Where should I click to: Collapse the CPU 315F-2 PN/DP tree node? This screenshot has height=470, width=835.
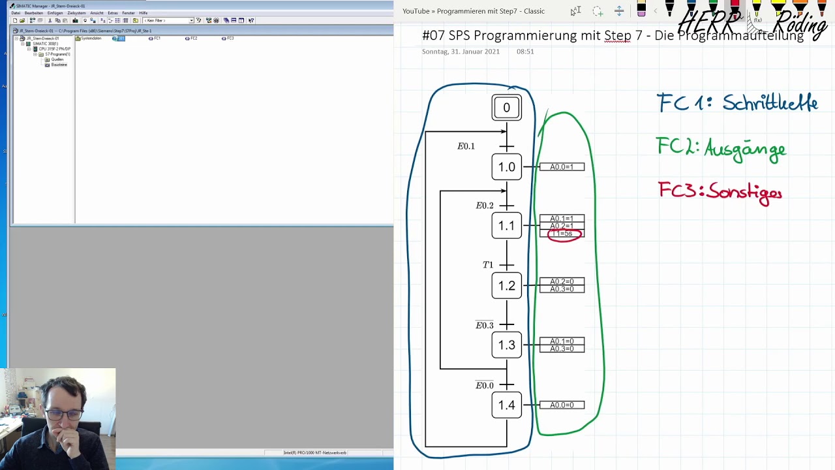[x=29, y=49]
